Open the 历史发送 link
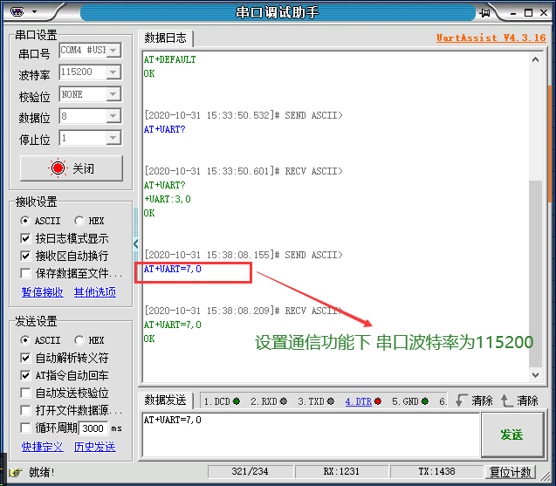Screen dimensions: 556x486 coord(95,447)
